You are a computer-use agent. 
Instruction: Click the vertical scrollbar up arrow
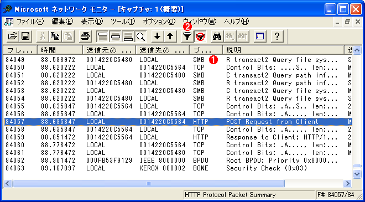(x=357, y=50)
